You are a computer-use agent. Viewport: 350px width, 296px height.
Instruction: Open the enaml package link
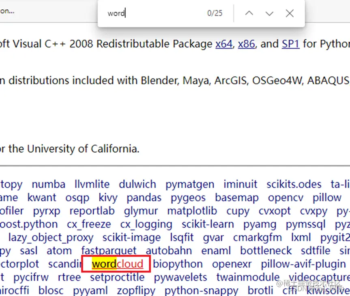click(216, 251)
